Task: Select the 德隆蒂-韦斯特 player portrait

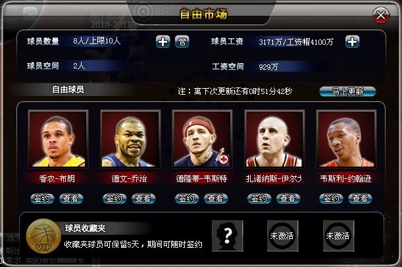Action: click(x=202, y=139)
